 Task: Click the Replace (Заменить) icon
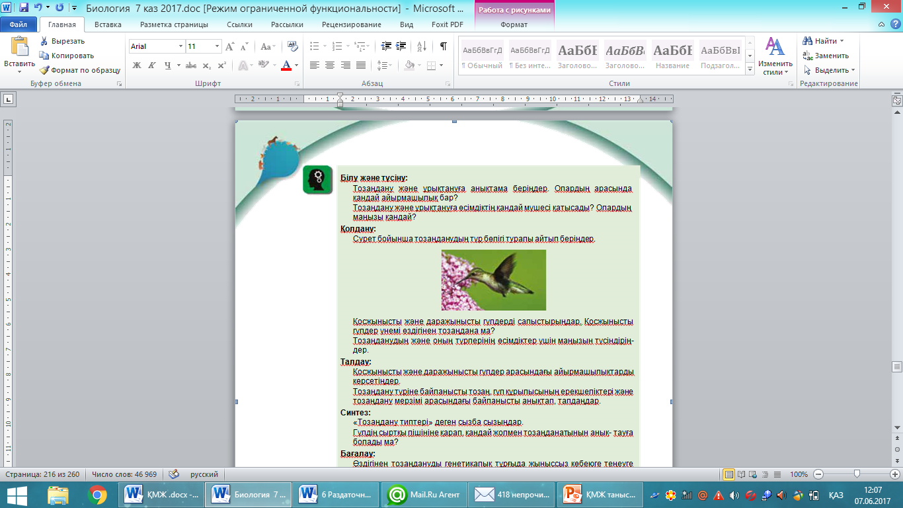(808, 56)
